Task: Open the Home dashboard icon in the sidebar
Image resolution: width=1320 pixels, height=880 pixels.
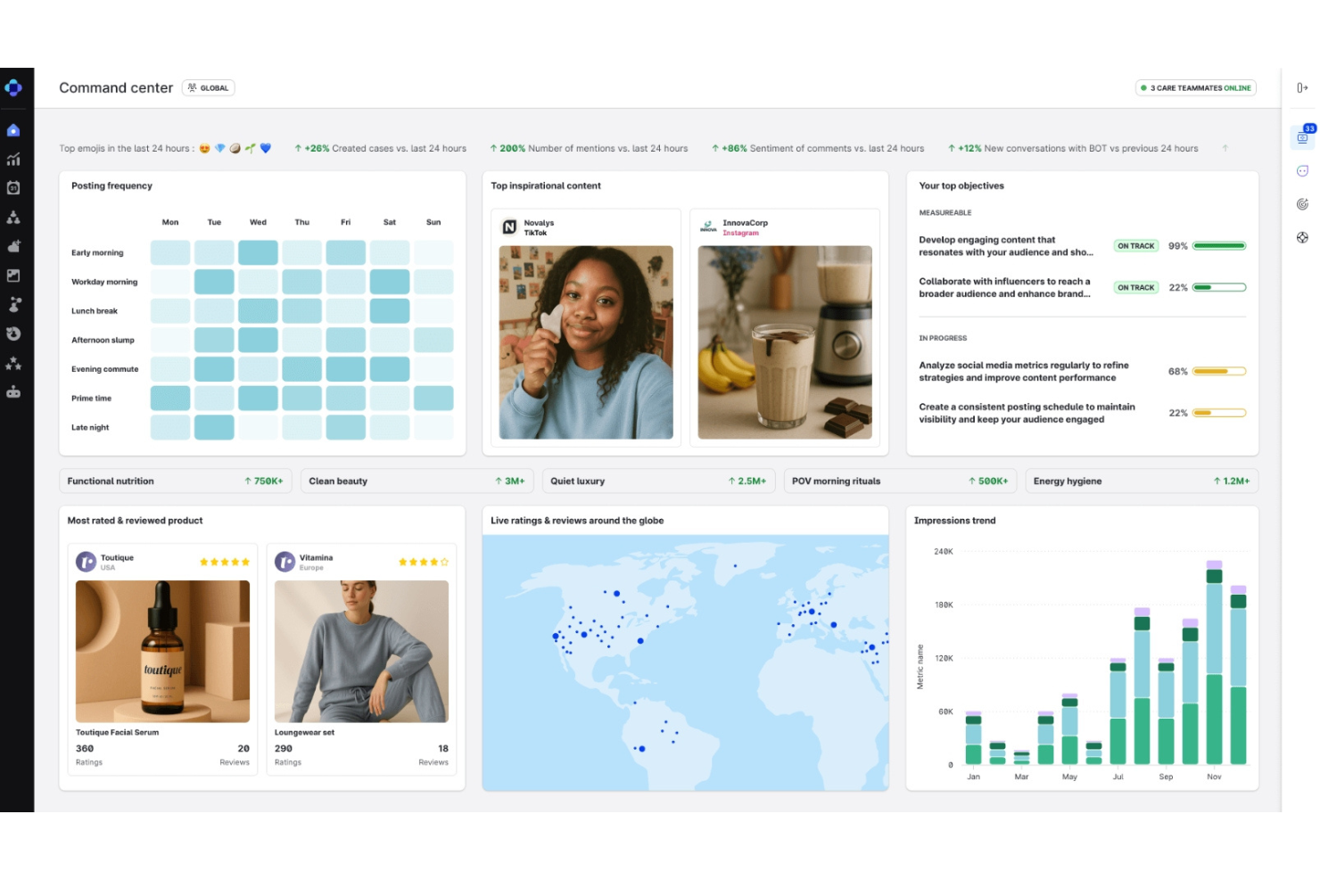Action: pos(13,130)
